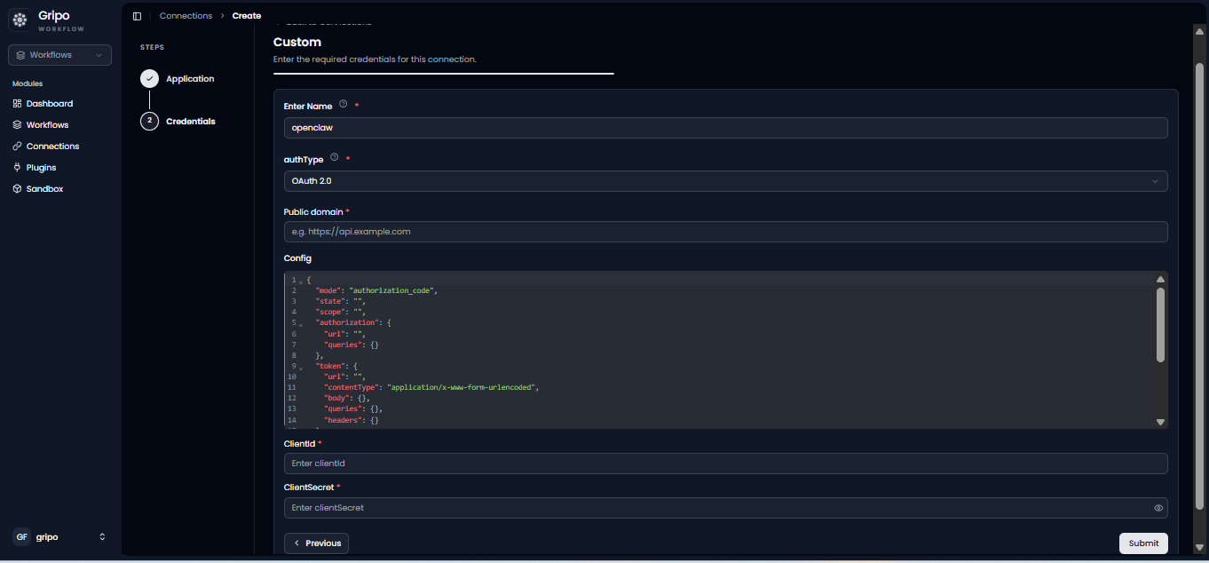Collapse the root object at line 1

click(301, 281)
